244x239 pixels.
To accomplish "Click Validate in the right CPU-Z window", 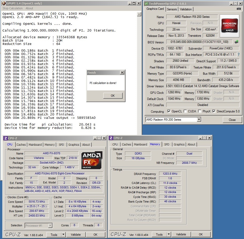I will (x=181, y=234).
